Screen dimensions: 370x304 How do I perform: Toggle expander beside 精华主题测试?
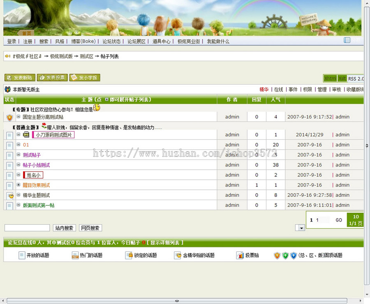pos(18,195)
